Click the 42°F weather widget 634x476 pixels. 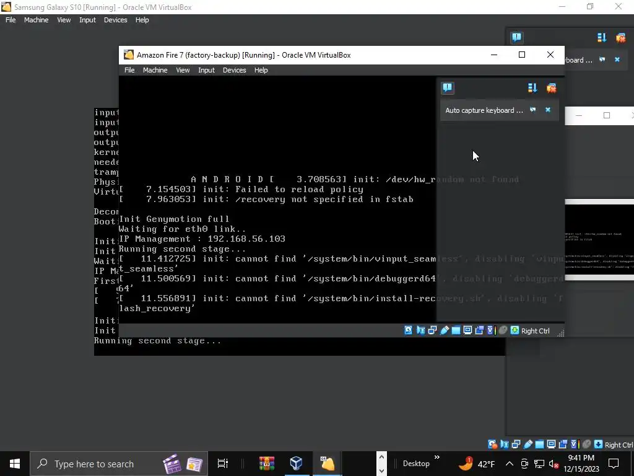coord(477,464)
